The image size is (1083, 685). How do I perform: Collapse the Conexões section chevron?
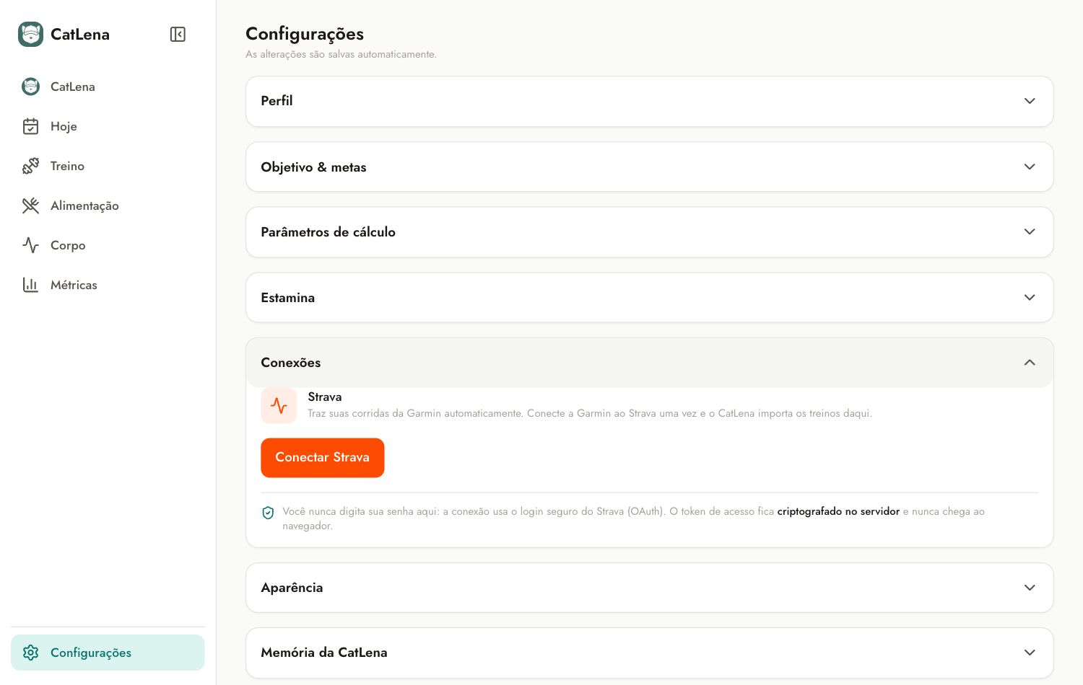(x=1030, y=363)
